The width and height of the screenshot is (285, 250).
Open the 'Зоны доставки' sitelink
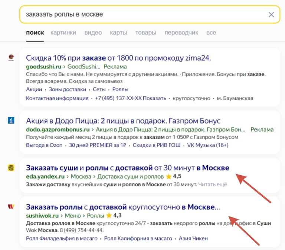[68, 89]
